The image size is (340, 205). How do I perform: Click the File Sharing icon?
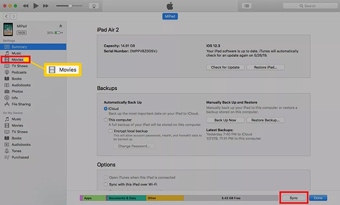7,104
